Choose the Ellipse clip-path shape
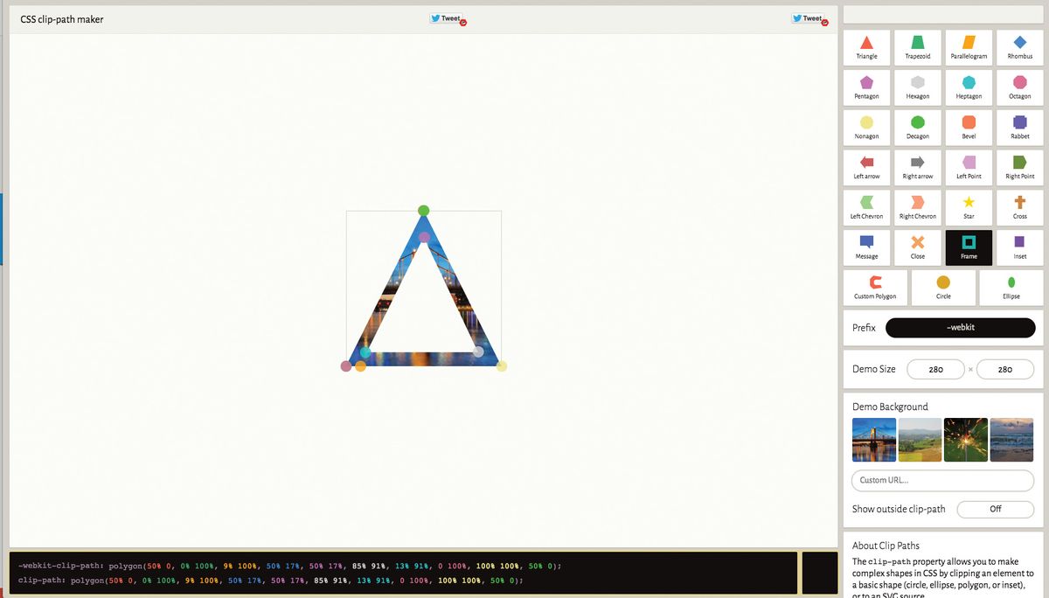The width and height of the screenshot is (1049, 598). [1011, 287]
